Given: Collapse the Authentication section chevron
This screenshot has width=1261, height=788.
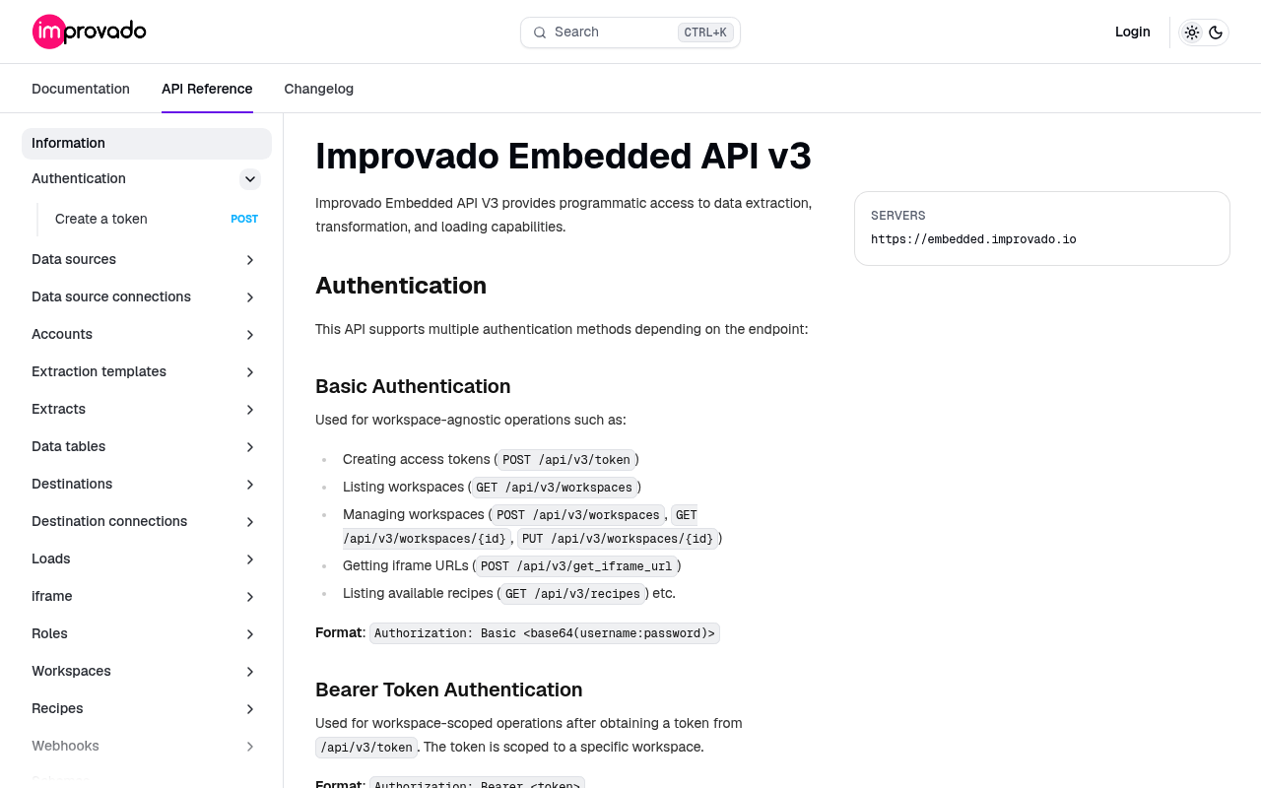Looking at the screenshot, I should click(x=250, y=179).
